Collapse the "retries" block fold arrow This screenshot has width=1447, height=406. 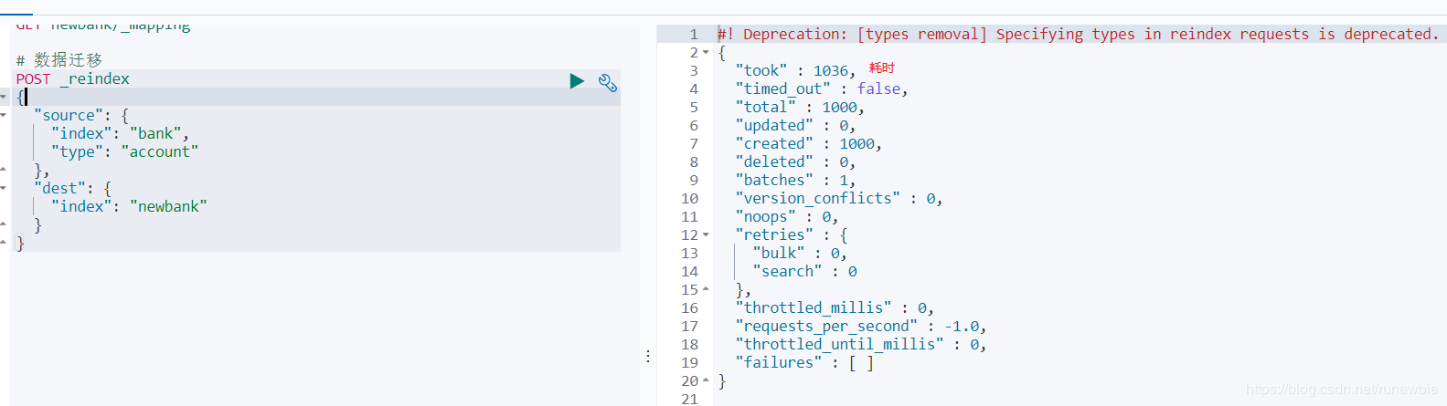point(706,234)
